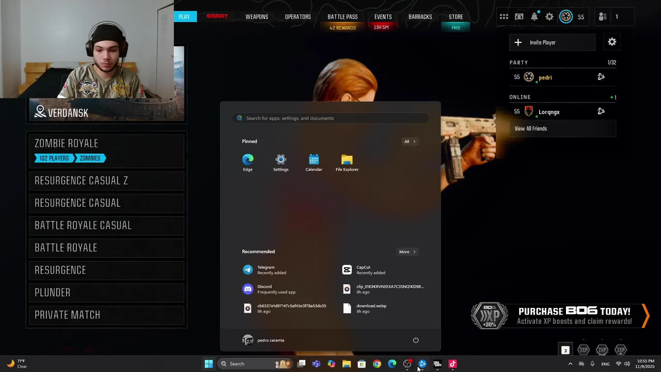Open game notifications bell icon

click(x=534, y=17)
